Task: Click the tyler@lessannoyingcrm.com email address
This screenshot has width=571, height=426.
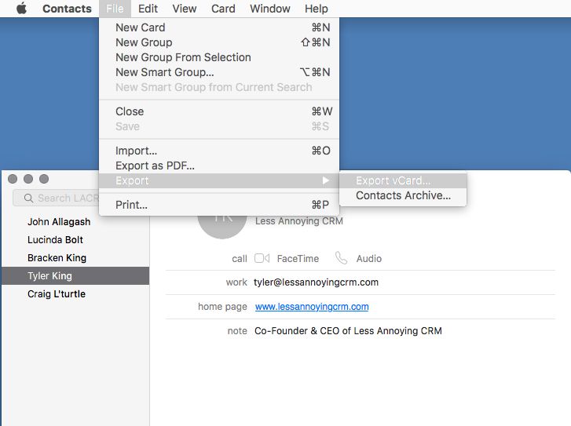Action: click(316, 282)
